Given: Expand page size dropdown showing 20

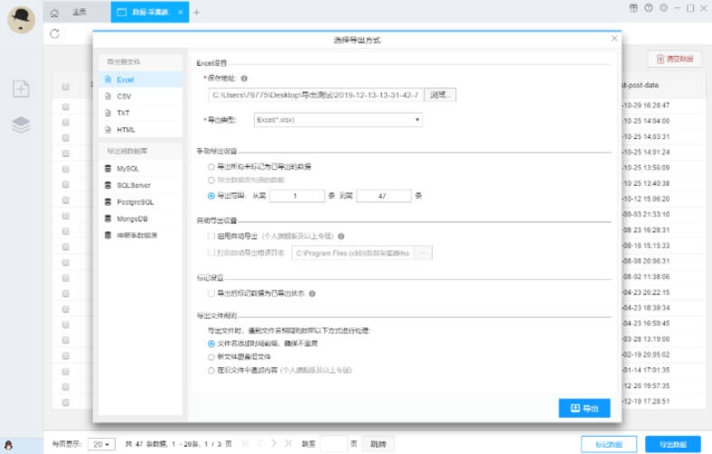Looking at the screenshot, I should pyautogui.click(x=102, y=444).
